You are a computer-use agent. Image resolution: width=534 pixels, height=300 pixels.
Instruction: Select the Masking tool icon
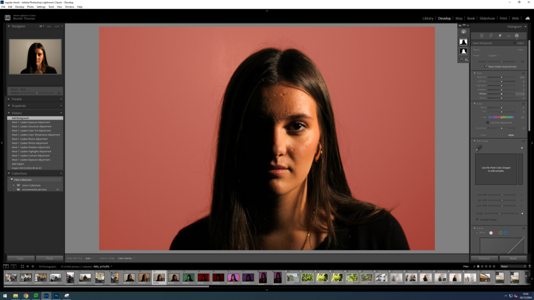[517, 36]
